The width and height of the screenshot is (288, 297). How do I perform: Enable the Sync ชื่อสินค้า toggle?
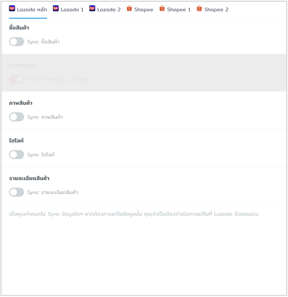click(17, 42)
